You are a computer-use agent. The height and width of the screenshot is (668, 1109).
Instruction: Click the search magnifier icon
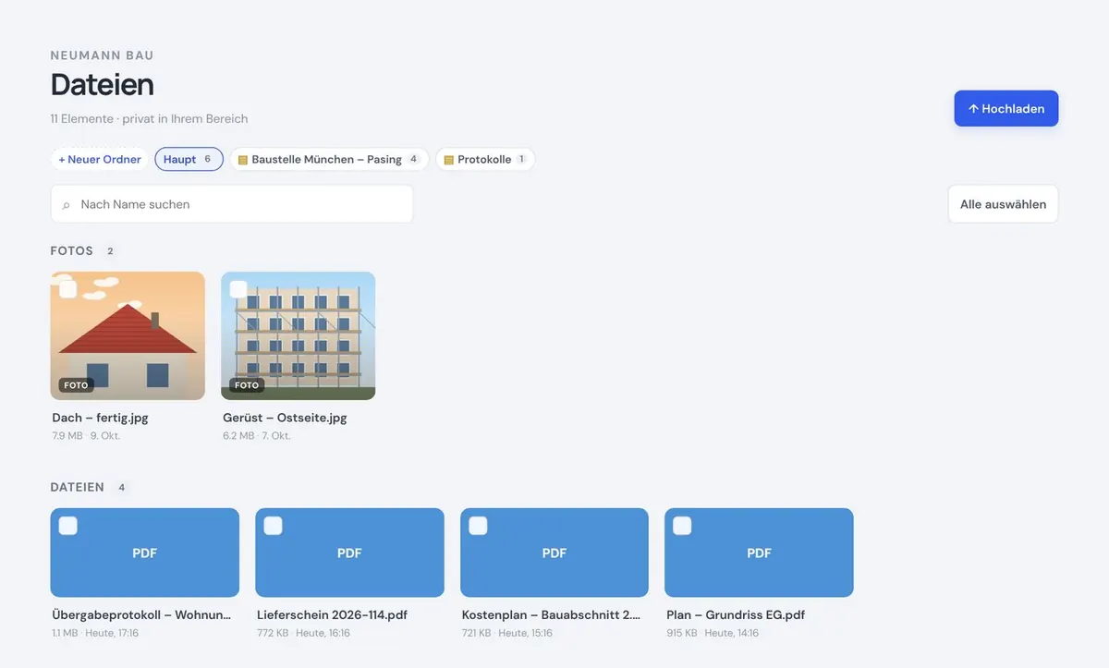(66, 205)
